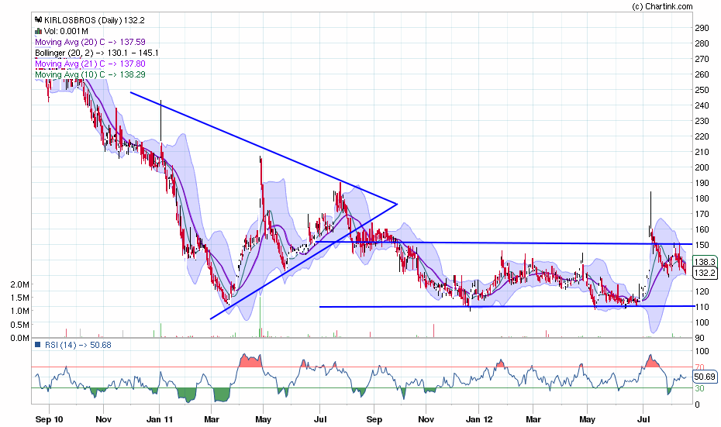Screen dimensions: 721x427
Task: Click the horizontal resistance line at 150
Action: click(504, 243)
